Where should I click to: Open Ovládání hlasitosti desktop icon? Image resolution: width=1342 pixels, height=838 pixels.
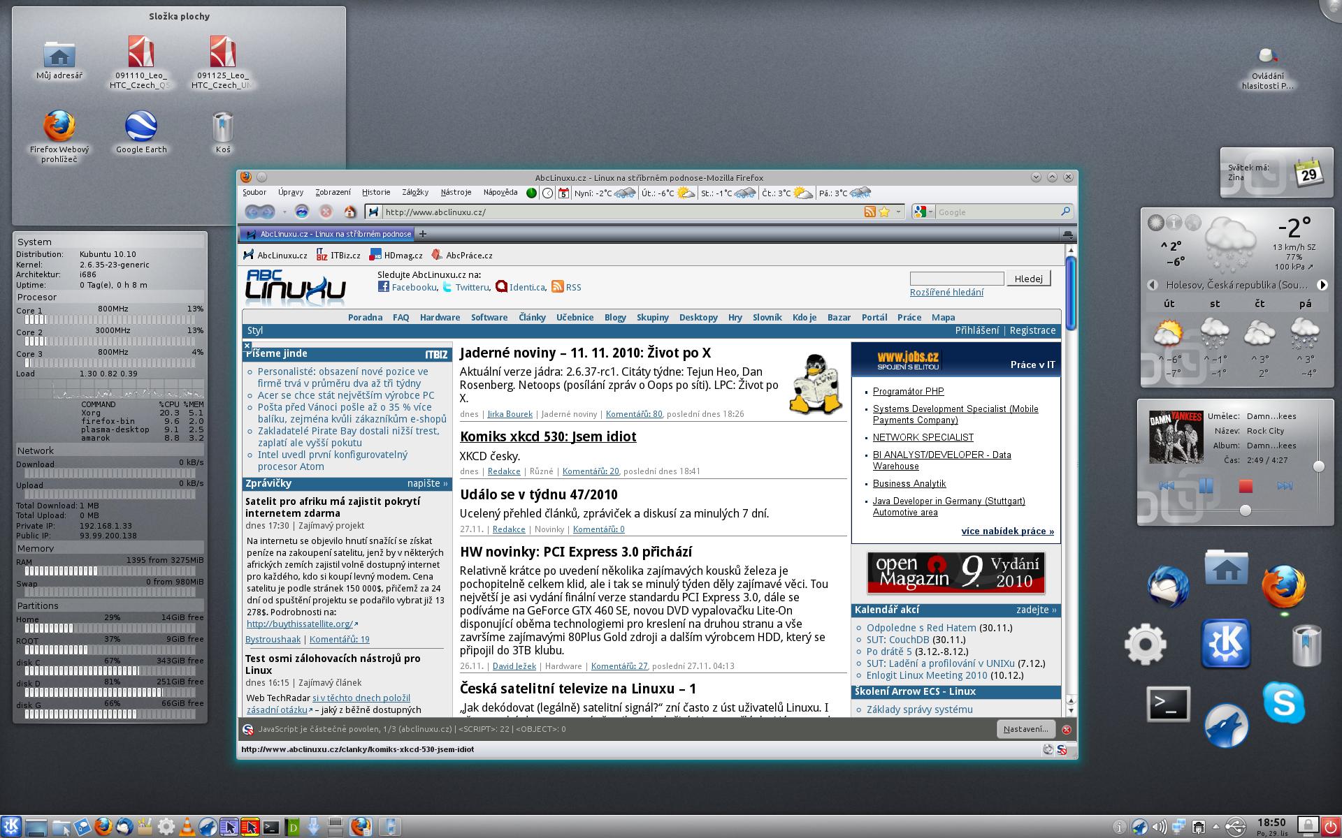pyautogui.click(x=1267, y=55)
